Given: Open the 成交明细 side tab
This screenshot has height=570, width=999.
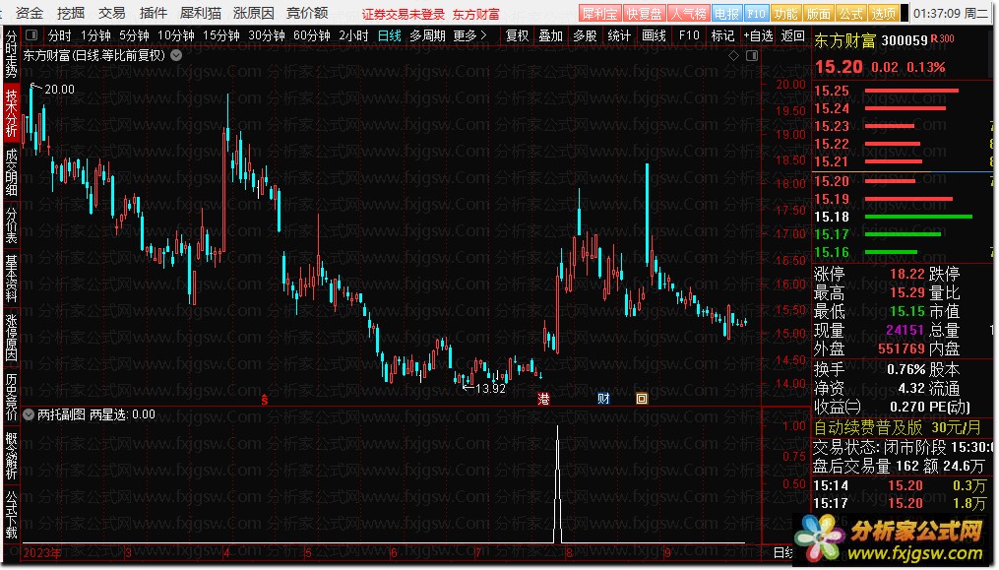Looking at the screenshot, I should pyautogui.click(x=12, y=172).
